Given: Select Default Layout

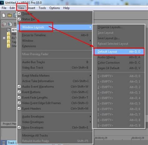Looking at the screenshot, I should click(119, 52).
